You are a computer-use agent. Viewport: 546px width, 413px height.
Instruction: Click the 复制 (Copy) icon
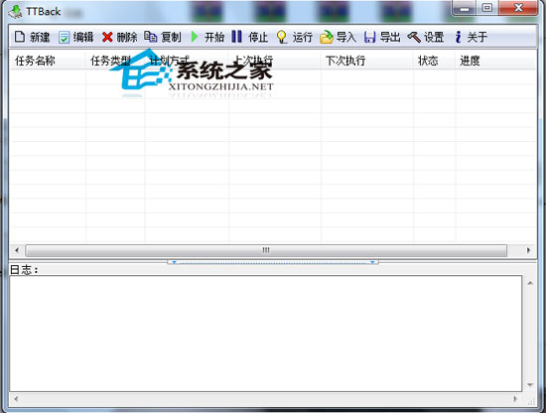pyautogui.click(x=151, y=36)
